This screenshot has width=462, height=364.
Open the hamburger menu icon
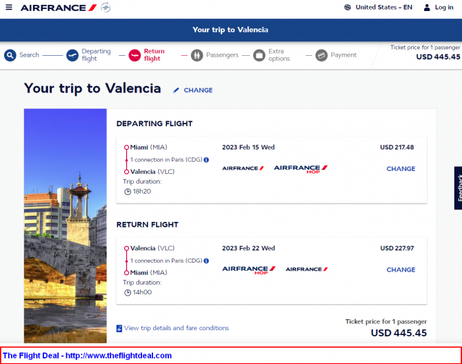tap(9, 7)
